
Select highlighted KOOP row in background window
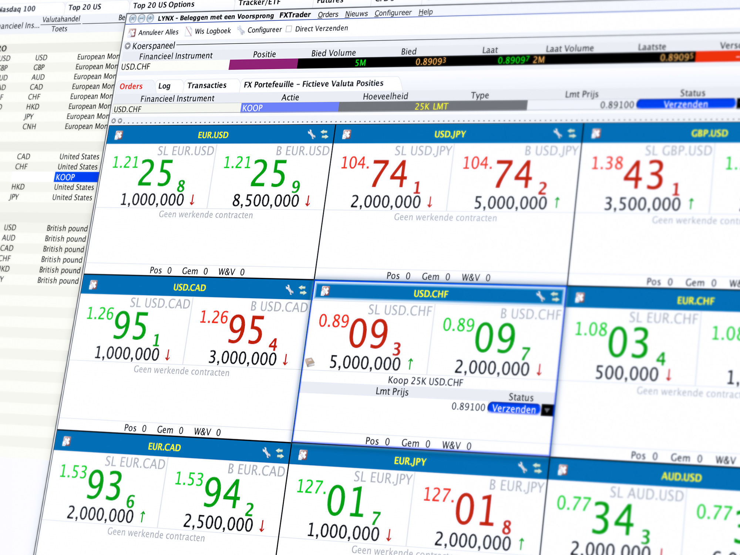(x=77, y=177)
